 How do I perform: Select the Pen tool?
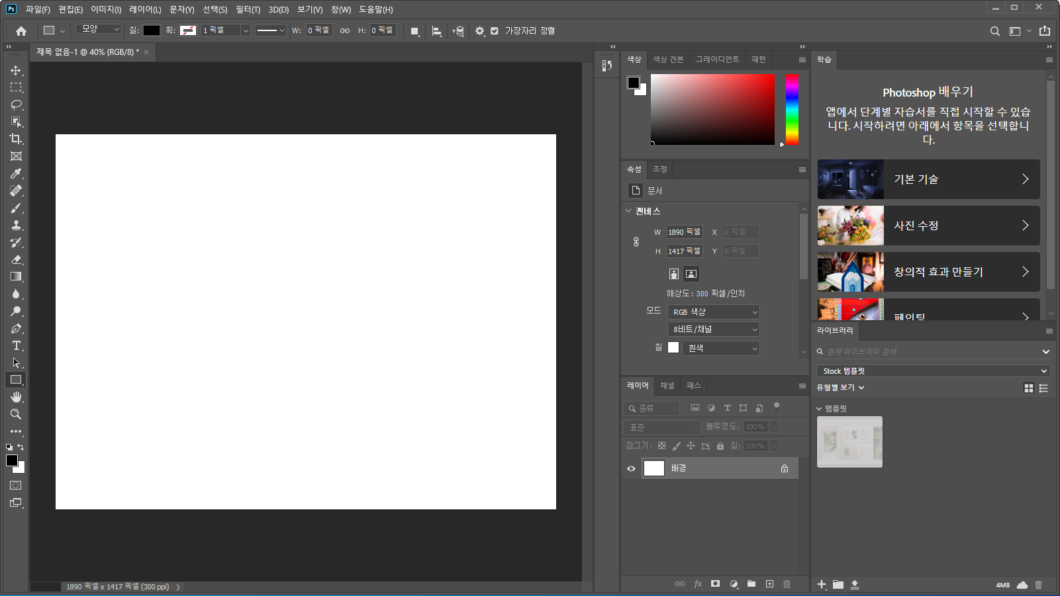[16, 328]
